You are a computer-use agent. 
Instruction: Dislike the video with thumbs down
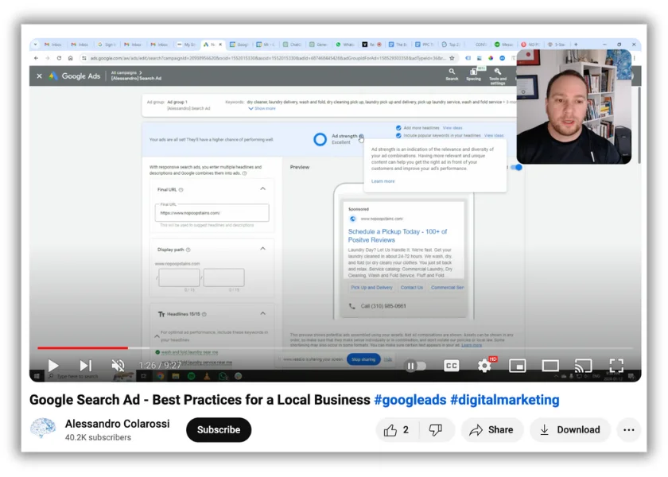tap(436, 430)
